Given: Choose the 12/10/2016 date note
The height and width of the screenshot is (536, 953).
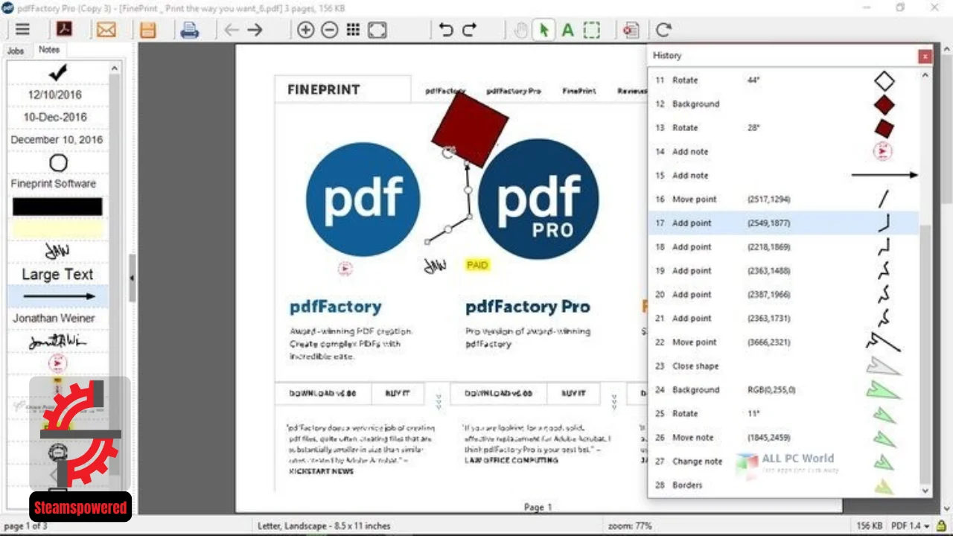Looking at the screenshot, I should tap(55, 95).
